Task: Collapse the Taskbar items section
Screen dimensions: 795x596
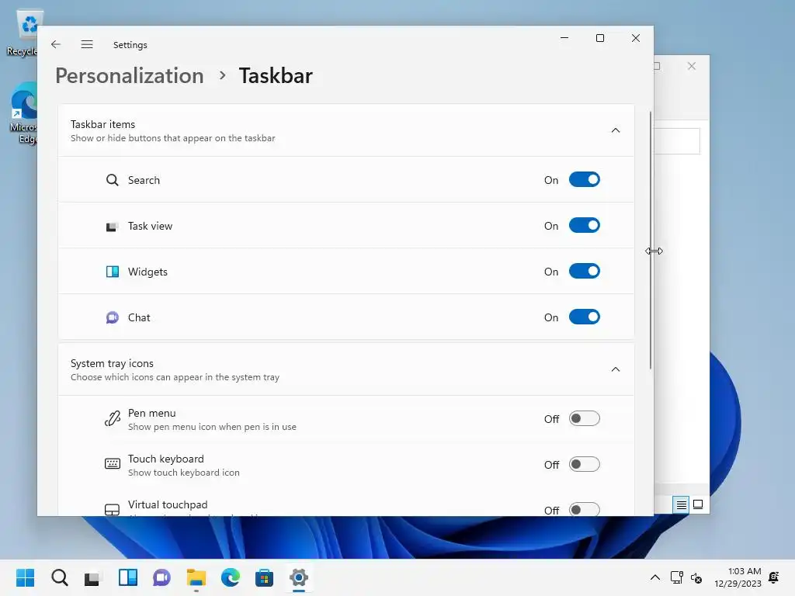Action: coord(615,130)
